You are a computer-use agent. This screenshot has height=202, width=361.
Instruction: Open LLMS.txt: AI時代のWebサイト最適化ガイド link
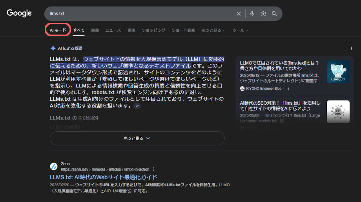(104, 177)
